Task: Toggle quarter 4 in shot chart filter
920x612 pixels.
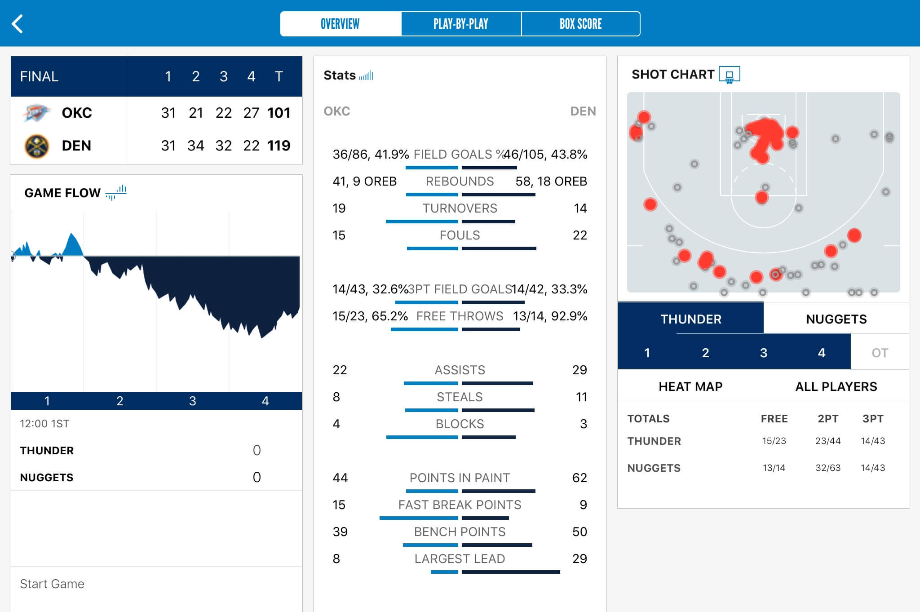Action: click(x=822, y=353)
